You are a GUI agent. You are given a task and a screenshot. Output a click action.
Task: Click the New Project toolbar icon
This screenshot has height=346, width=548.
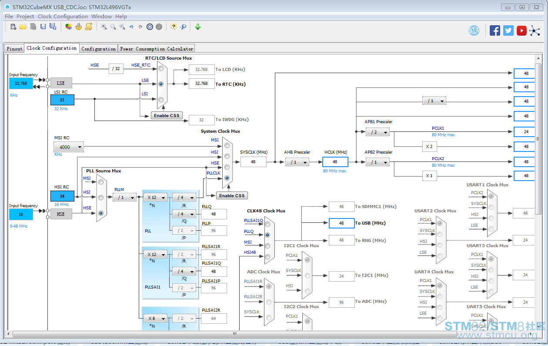tap(13, 27)
